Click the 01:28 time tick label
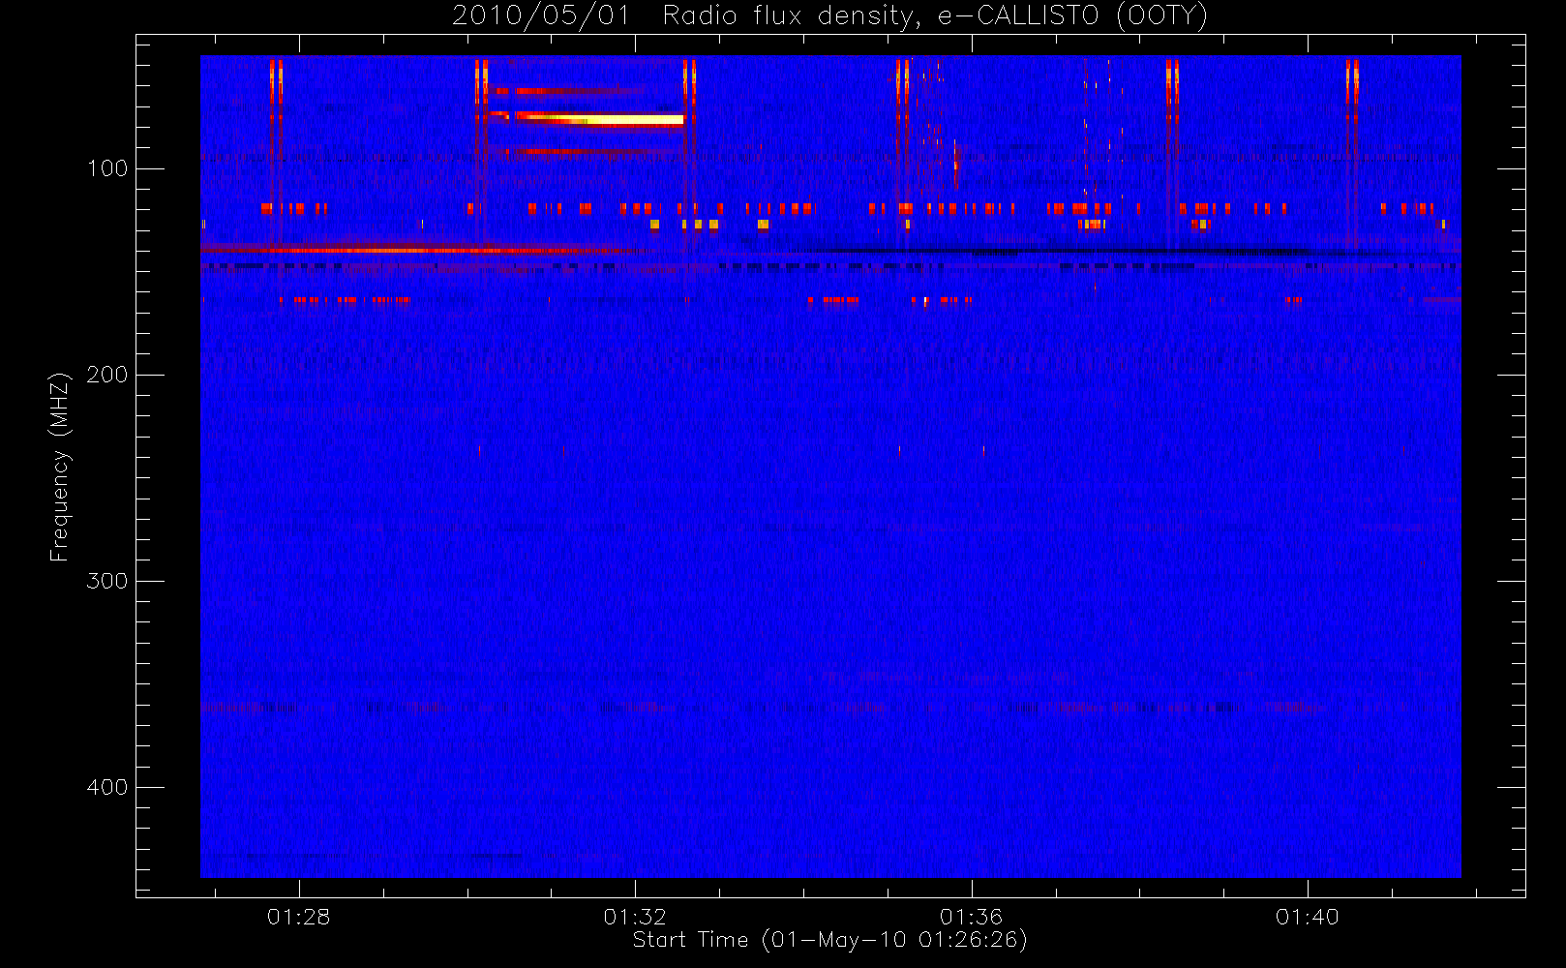 pyautogui.click(x=298, y=917)
